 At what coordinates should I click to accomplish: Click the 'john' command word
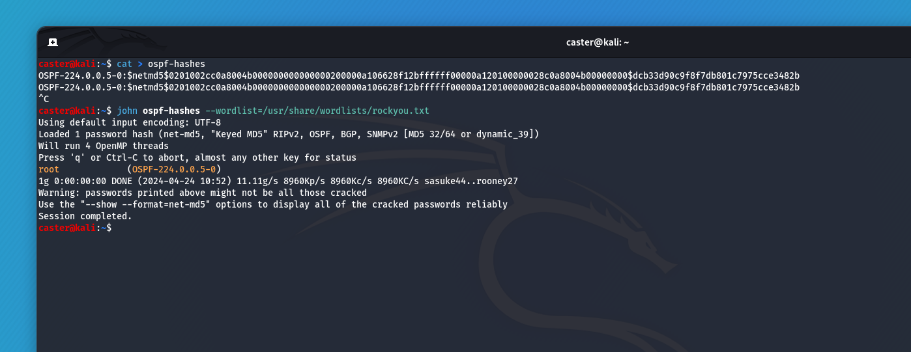pos(127,111)
